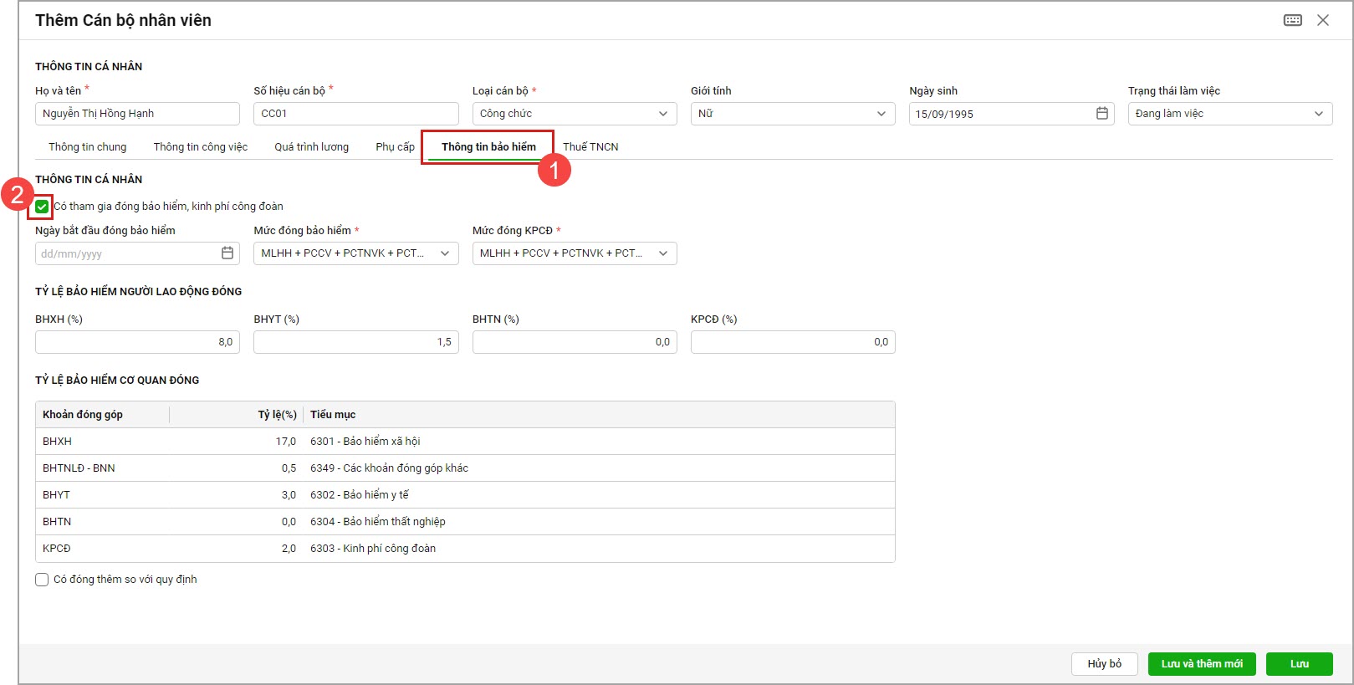This screenshot has width=1354, height=685.
Task: Open the Thuế TNCN tab
Action: [590, 147]
